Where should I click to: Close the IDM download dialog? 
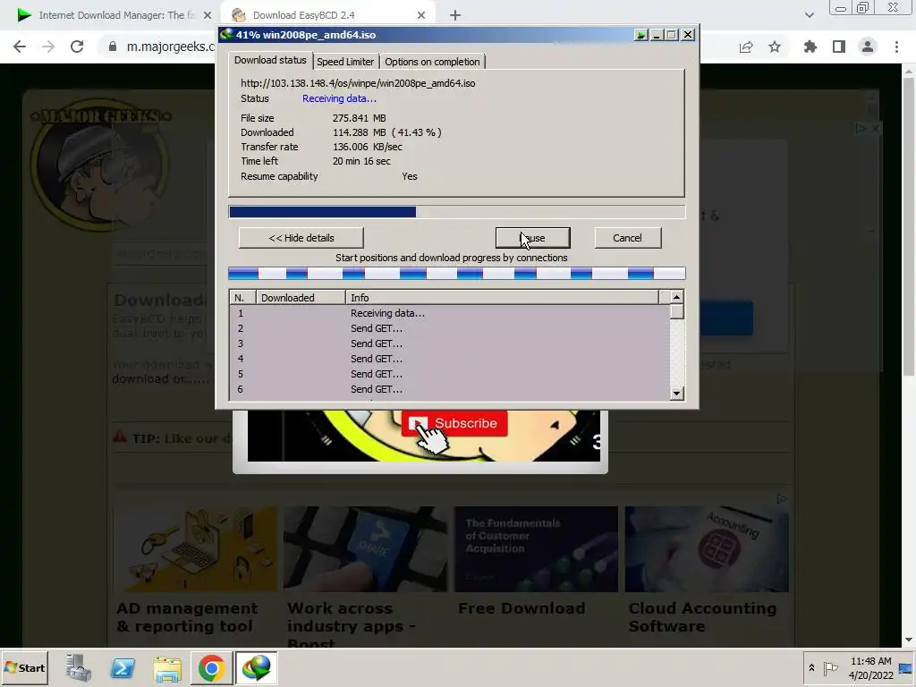(688, 35)
